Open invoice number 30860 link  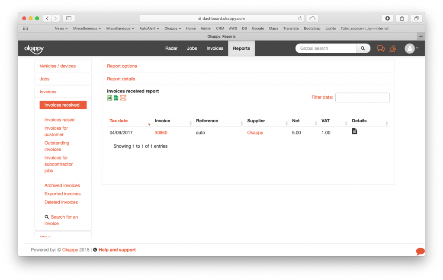pos(161,133)
